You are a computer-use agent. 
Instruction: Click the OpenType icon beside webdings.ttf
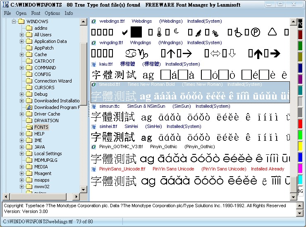point(94,21)
